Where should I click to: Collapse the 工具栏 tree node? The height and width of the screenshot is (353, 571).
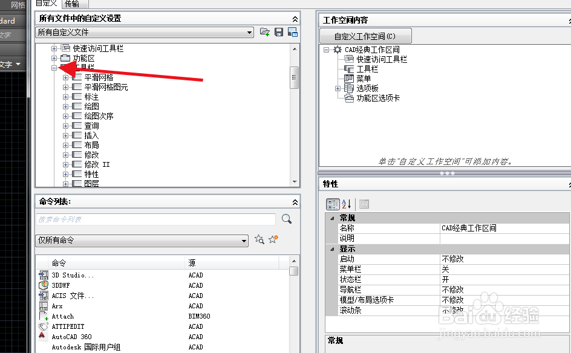[55, 68]
